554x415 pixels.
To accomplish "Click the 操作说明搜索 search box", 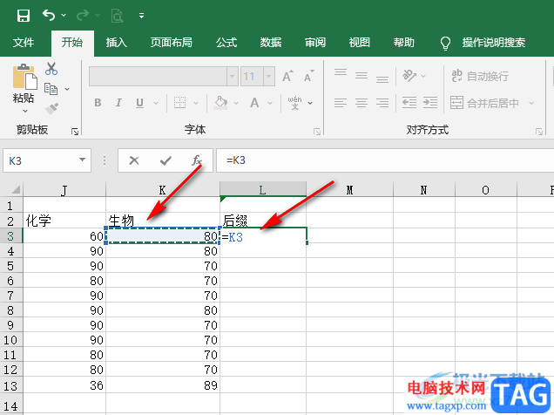I will pyautogui.click(x=494, y=43).
